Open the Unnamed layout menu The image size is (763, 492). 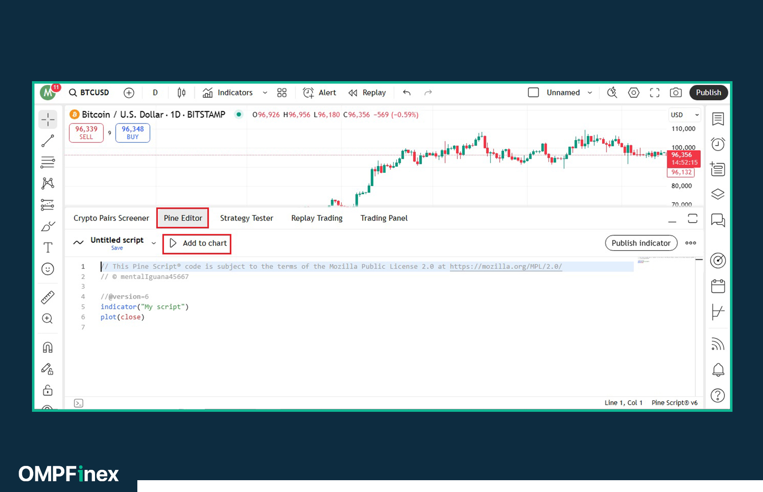coord(570,92)
